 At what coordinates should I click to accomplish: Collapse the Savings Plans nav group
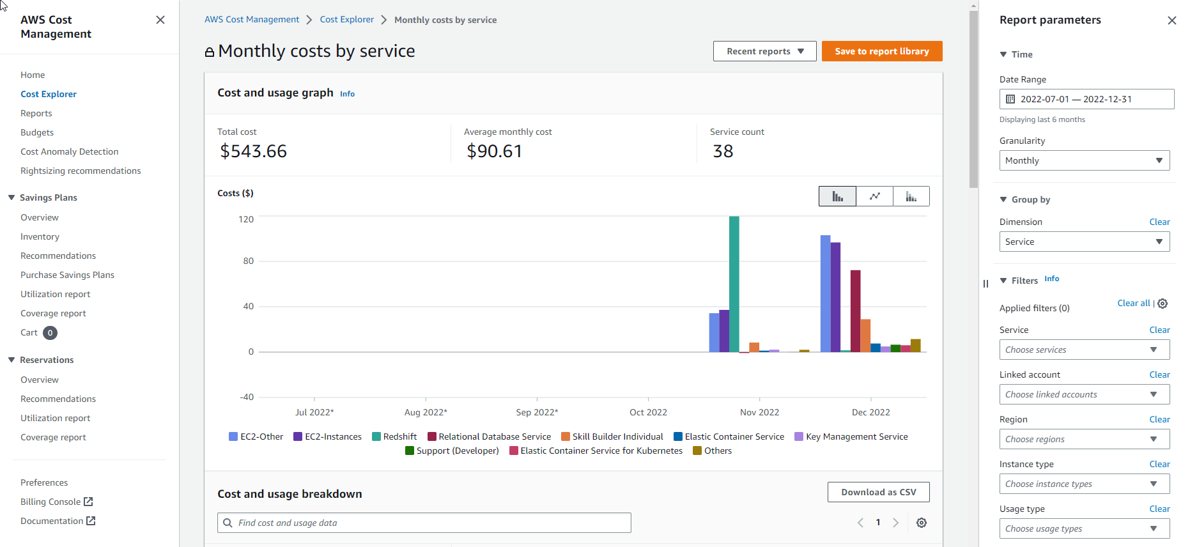pyautogui.click(x=12, y=197)
